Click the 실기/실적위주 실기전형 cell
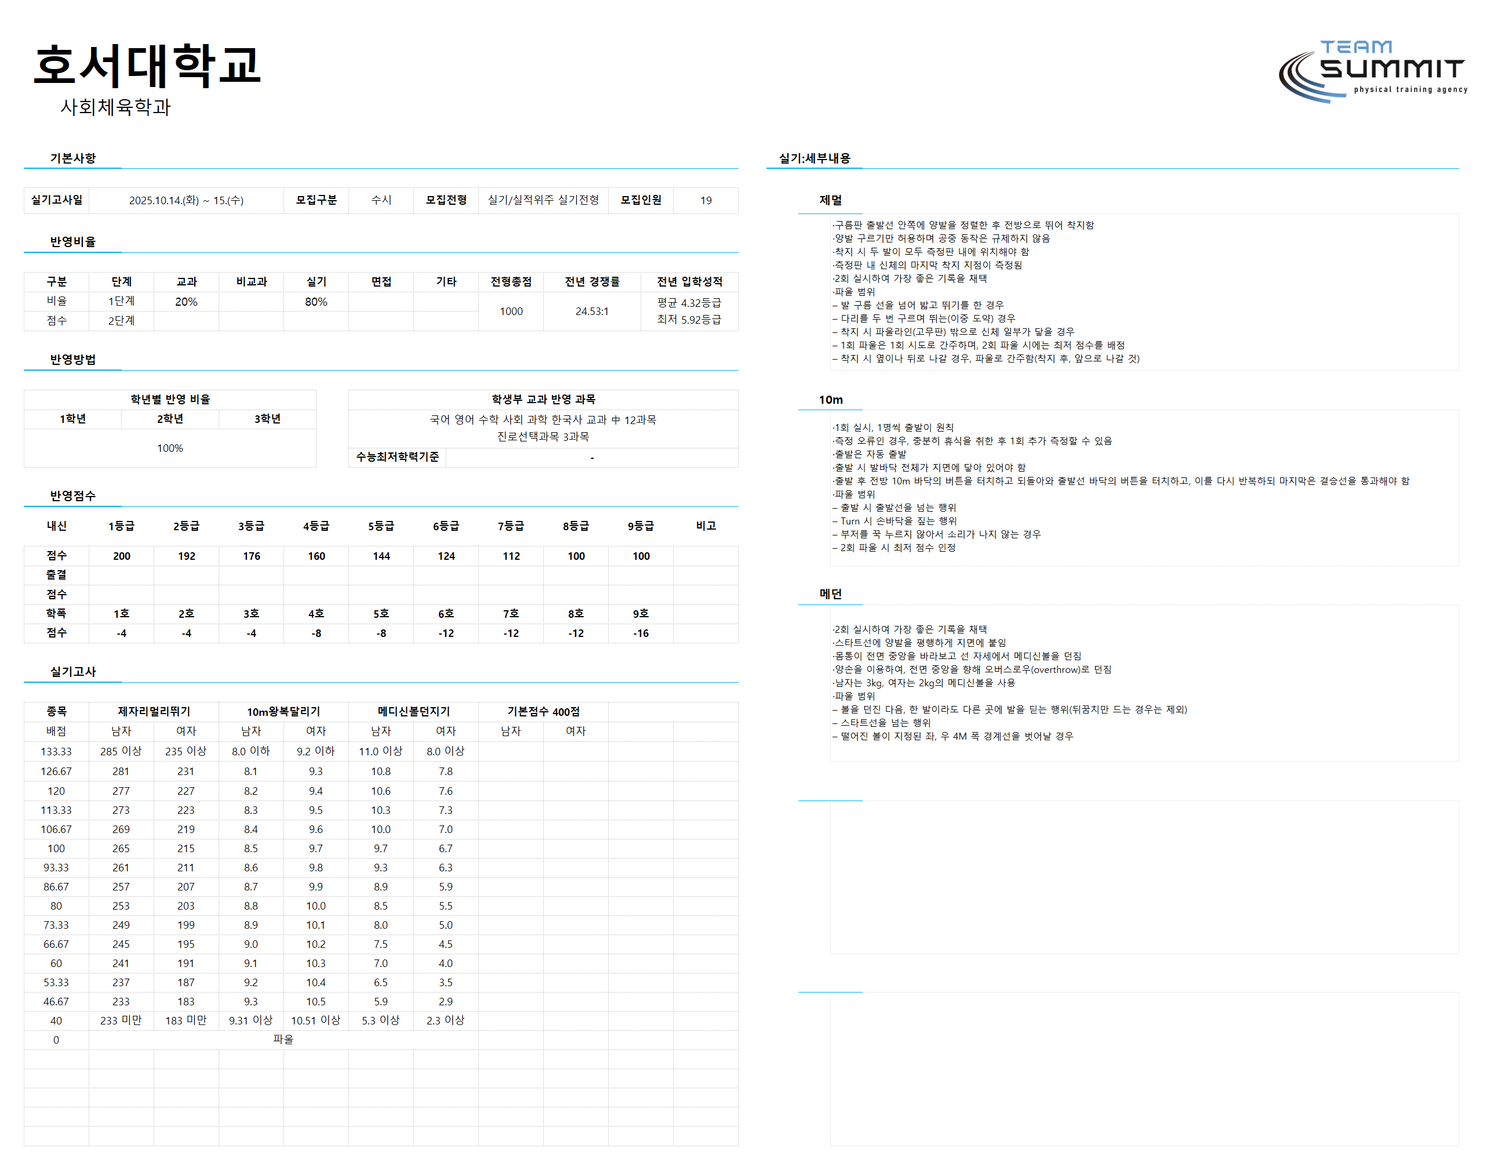Viewport: 1490px width, 1166px height. pyautogui.click(x=543, y=200)
